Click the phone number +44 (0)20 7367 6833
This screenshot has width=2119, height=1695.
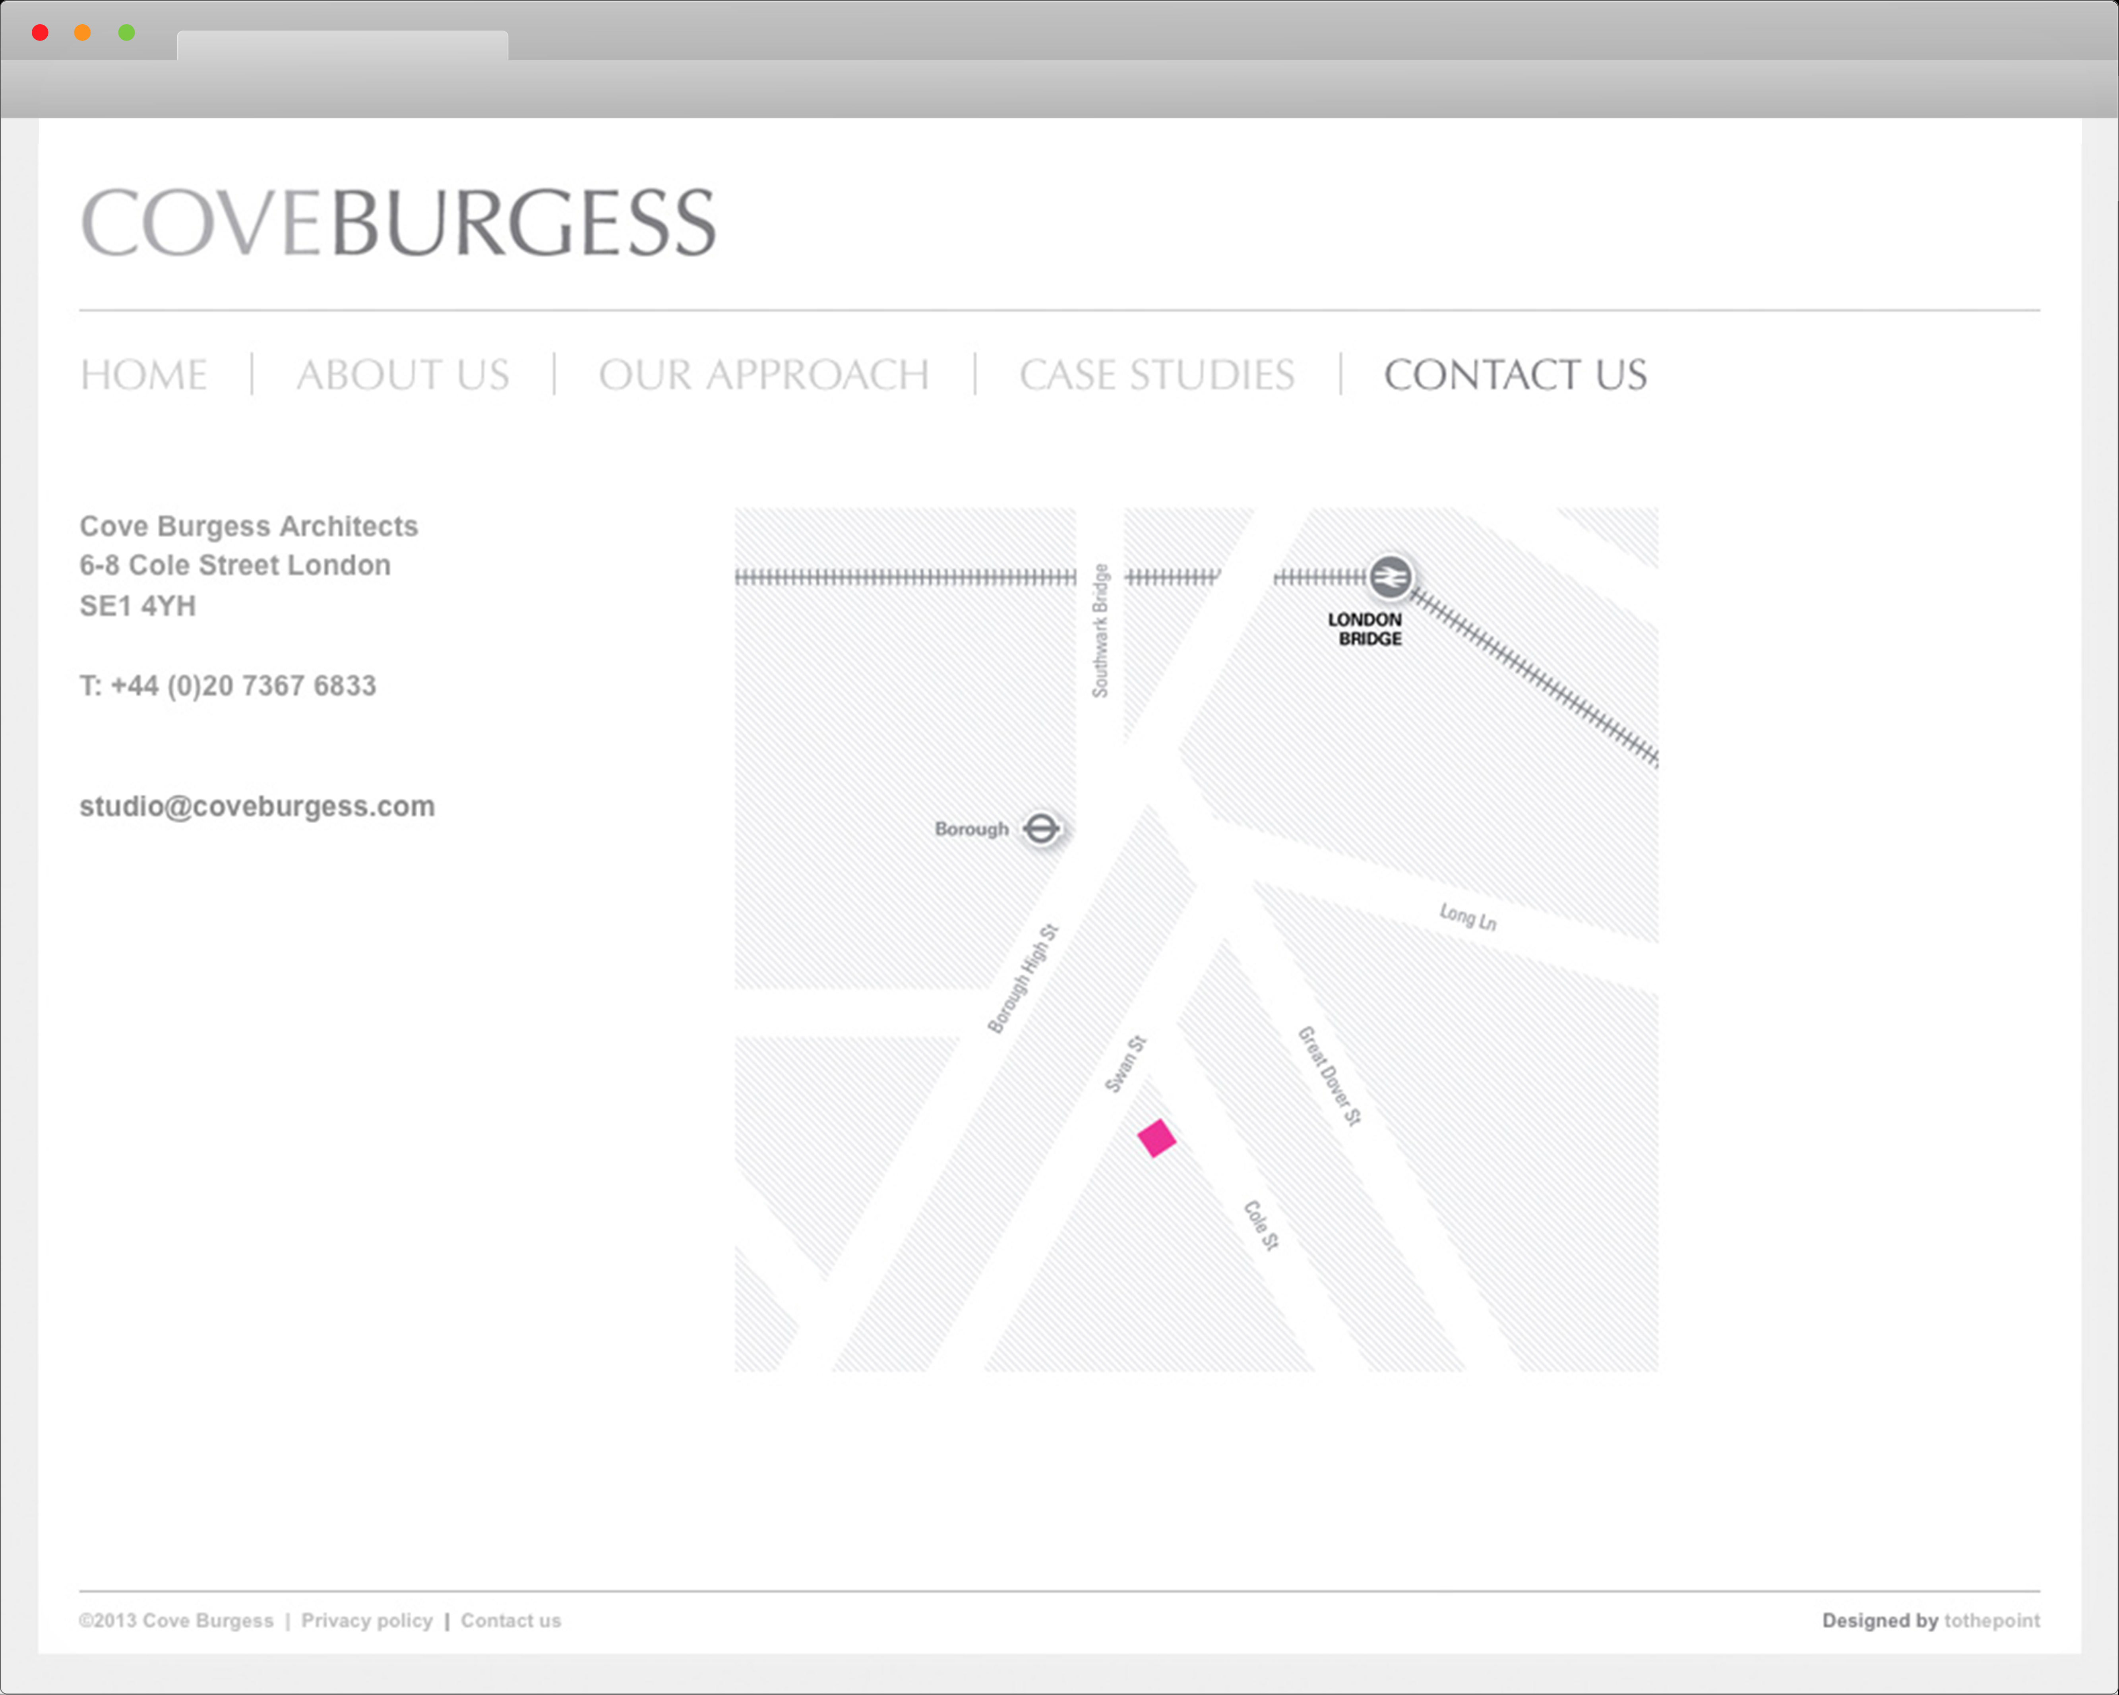(243, 686)
